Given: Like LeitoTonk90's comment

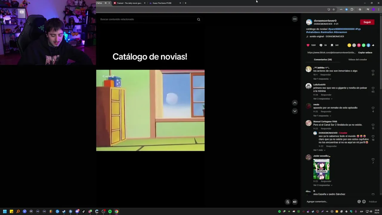Looking at the screenshot, I should coord(373,88).
